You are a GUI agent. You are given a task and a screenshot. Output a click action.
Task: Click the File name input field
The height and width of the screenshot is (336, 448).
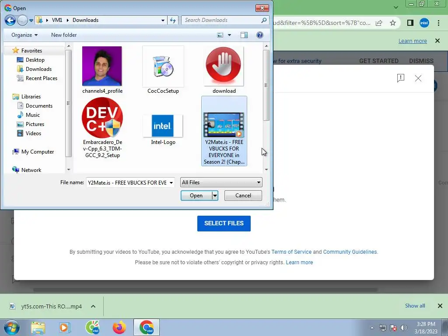click(x=127, y=182)
